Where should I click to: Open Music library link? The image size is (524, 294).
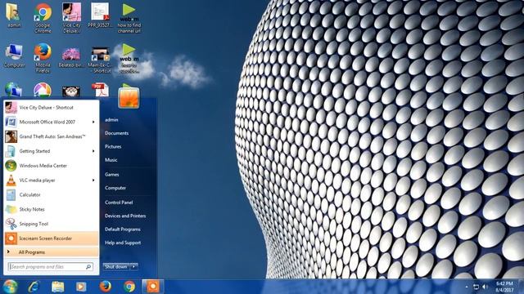111,160
